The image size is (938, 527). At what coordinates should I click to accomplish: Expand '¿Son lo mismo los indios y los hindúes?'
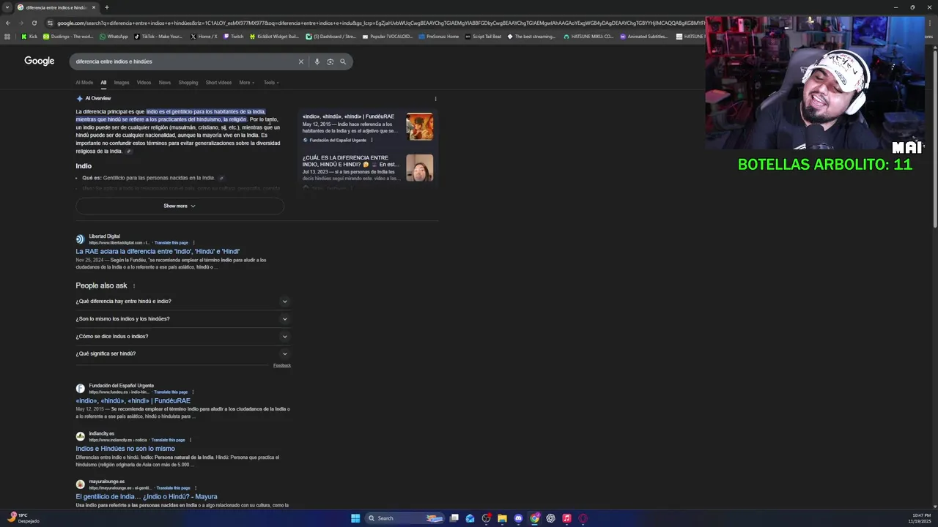182,319
